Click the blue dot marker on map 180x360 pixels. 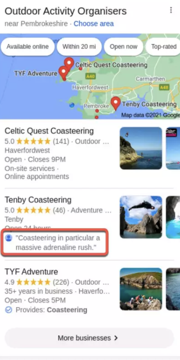[x=72, y=105]
